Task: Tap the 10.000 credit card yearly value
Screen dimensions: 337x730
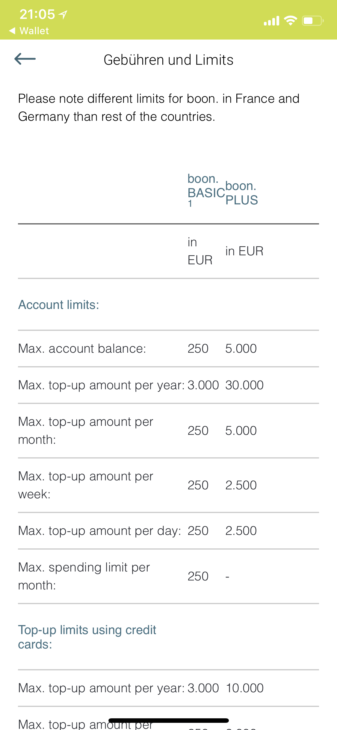Action: pos(245,688)
